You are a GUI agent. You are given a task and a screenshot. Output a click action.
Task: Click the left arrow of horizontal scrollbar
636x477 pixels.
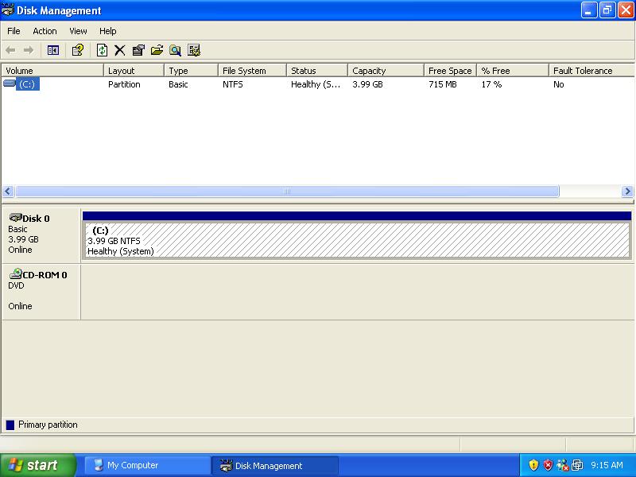8,191
